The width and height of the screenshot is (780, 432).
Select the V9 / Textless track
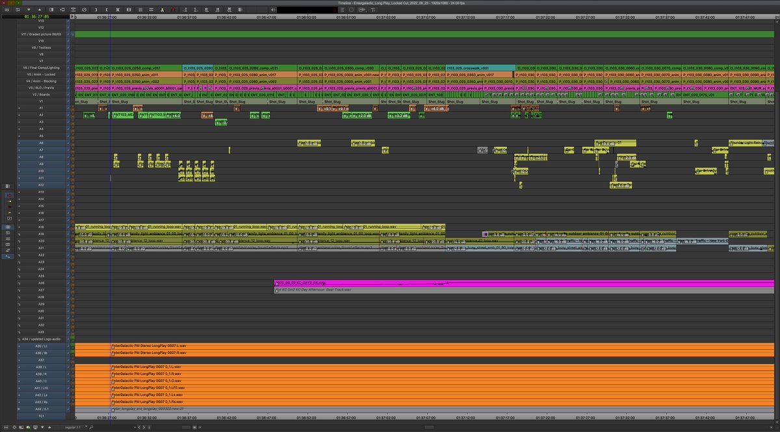[41, 47]
